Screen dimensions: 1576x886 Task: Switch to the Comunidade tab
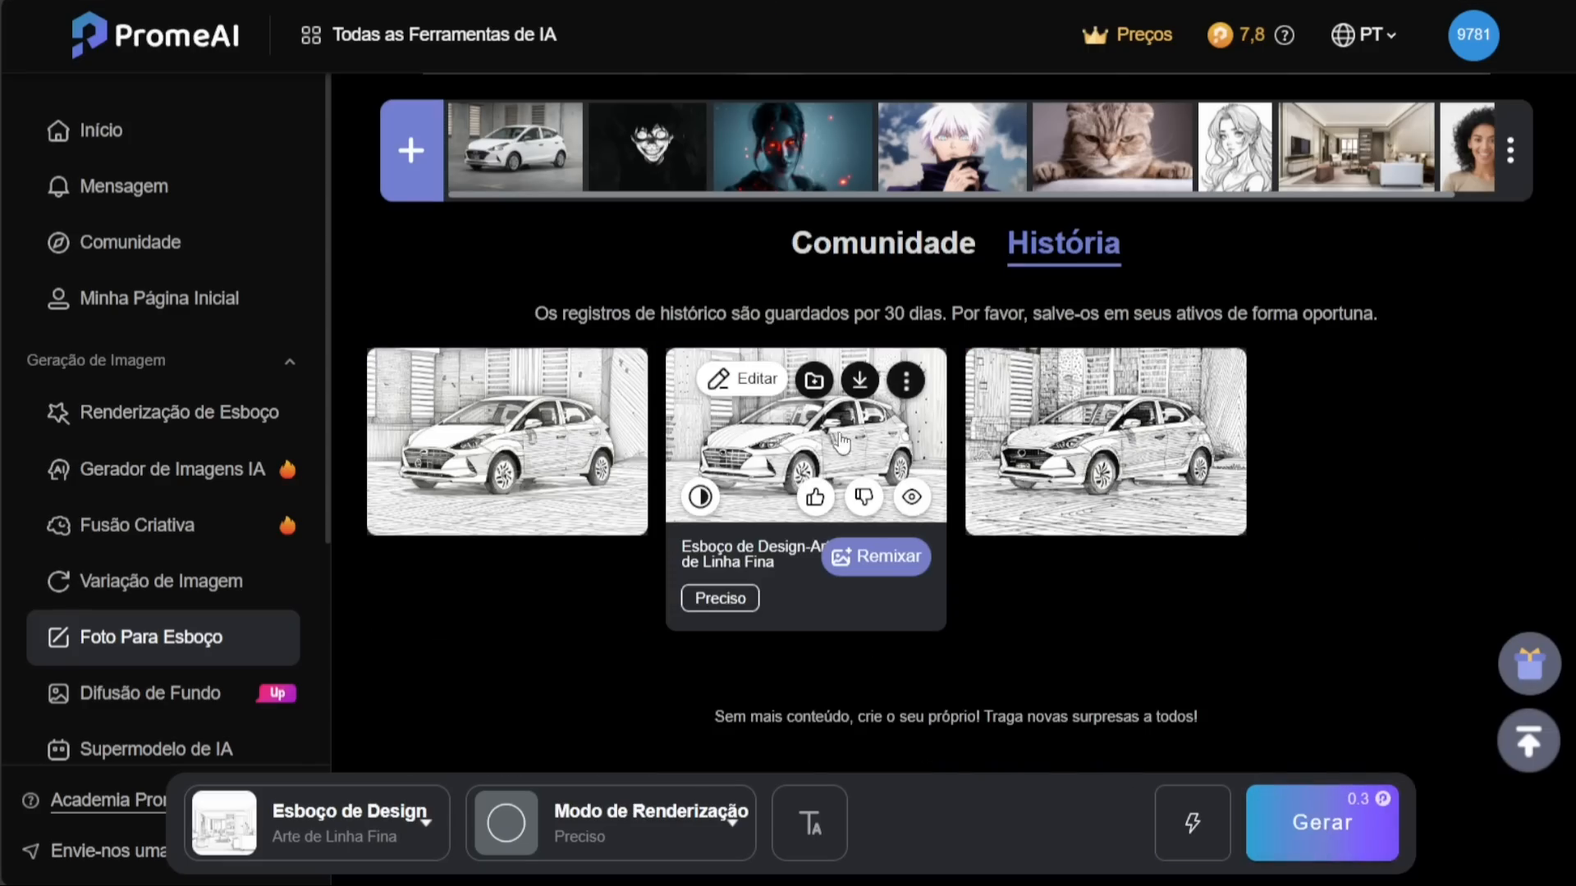(883, 243)
